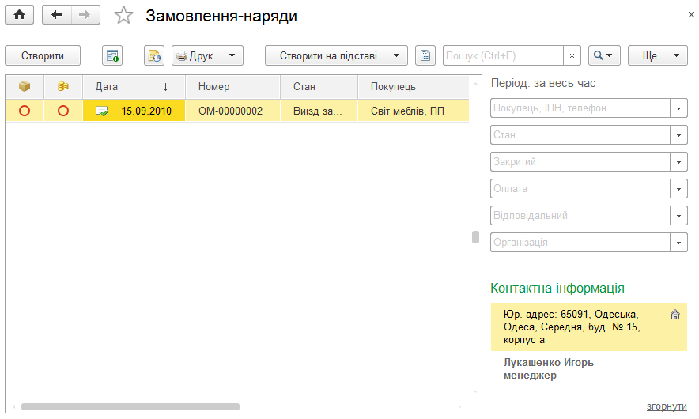Viewport: 699px width, 419px height.
Task: Select the Виїзд за... status cell
Action: click(x=317, y=111)
